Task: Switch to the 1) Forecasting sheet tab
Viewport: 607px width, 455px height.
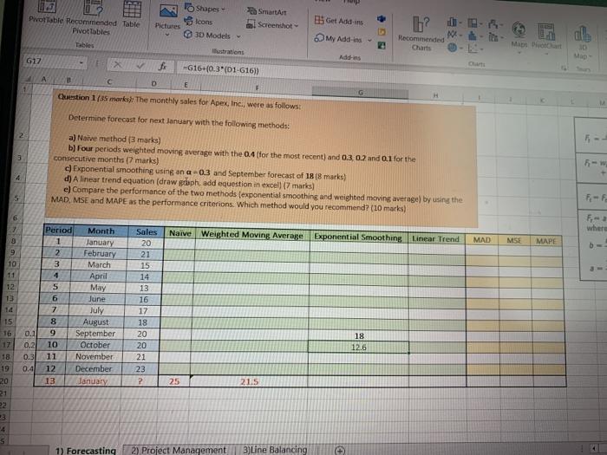Action: pos(86,451)
